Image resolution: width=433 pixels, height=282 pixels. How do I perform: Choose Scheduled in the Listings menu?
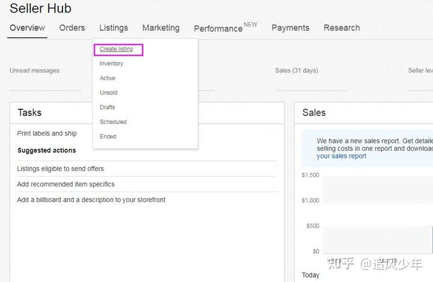113,122
